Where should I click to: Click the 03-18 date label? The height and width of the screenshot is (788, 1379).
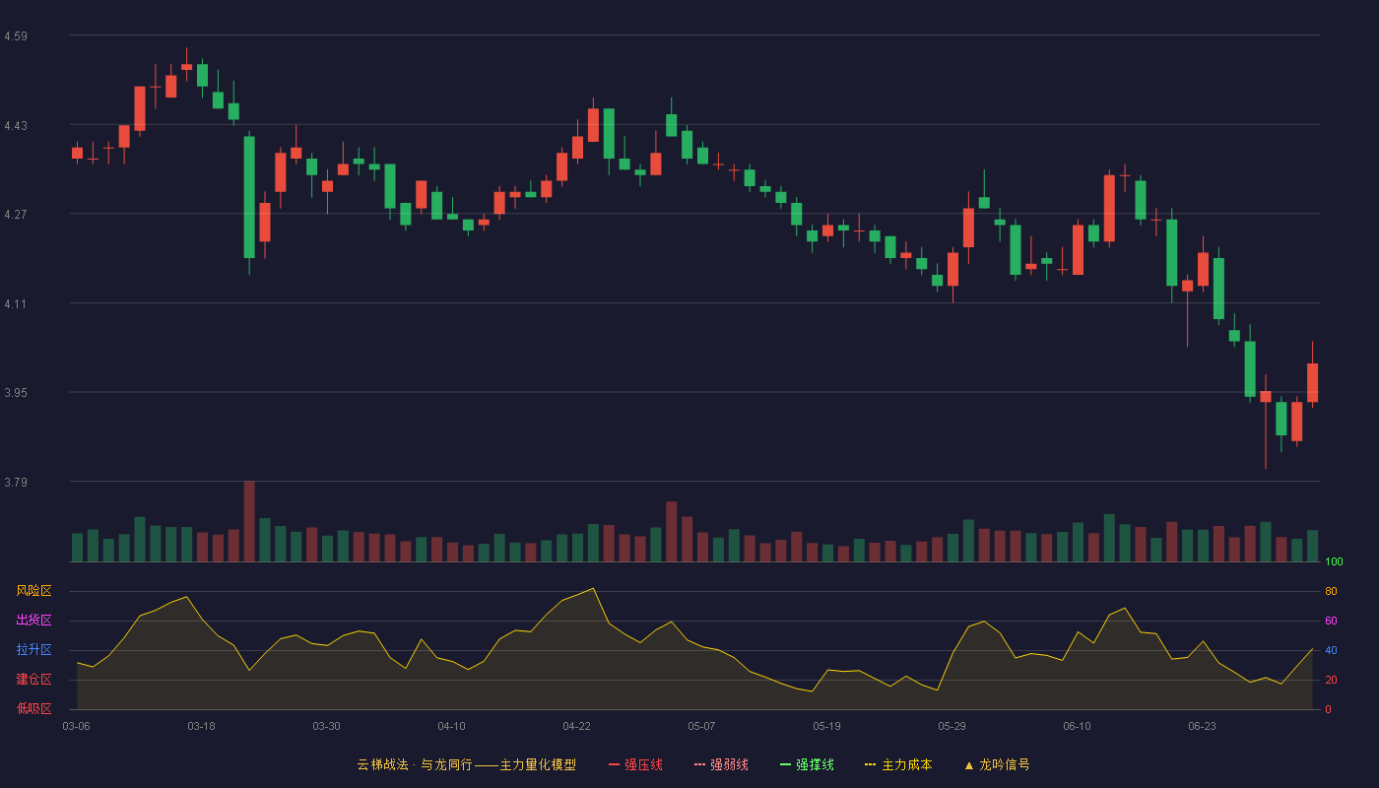pyautogui.click(x=201, y=726)
